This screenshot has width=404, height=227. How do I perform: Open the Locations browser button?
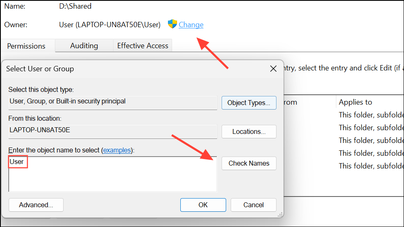pos(249,131)
